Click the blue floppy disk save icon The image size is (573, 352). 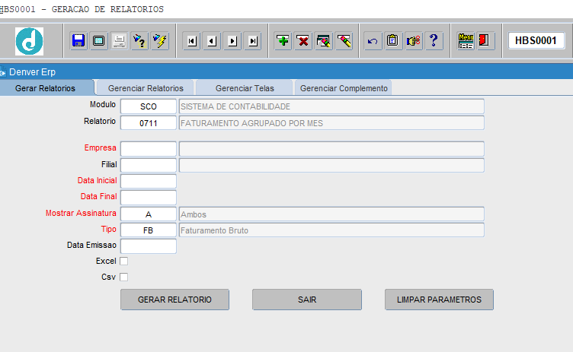78,40
